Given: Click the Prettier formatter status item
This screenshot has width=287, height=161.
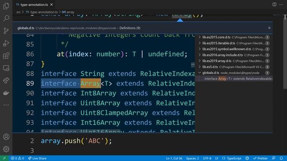Looking at the screenshot, I should [x=260, y=158].
